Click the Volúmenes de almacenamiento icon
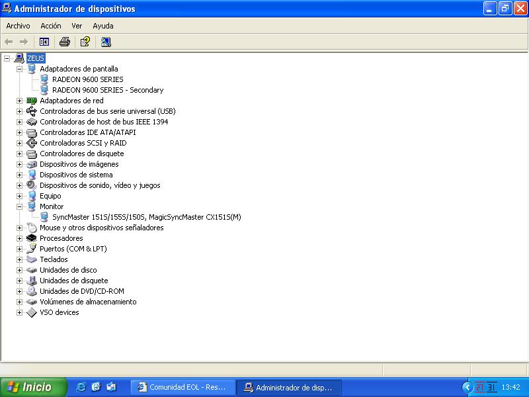This screenshot has width=529, height=397. pyautogui.click(x=31, y=302)
